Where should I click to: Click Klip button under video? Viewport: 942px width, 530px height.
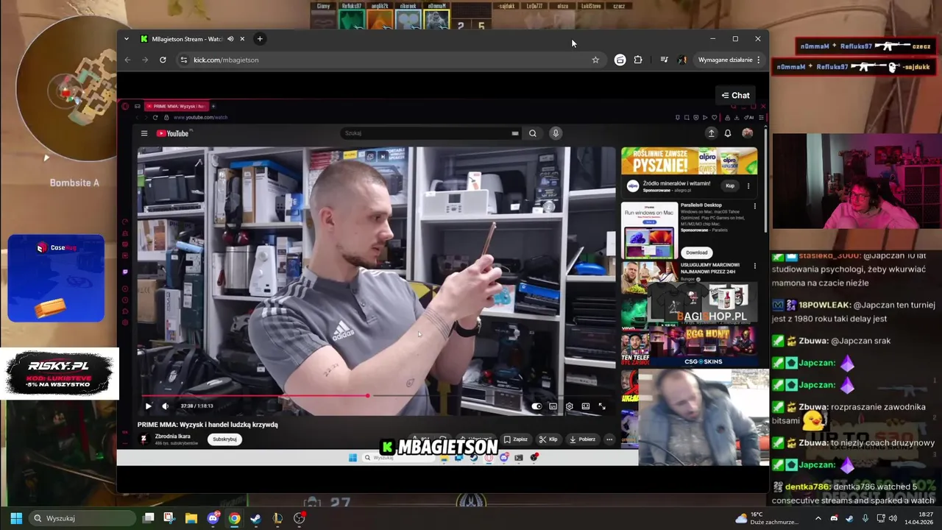point(548,439)
